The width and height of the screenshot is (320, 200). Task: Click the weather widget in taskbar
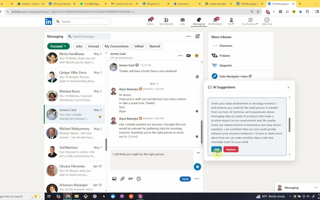click(270, 196)
